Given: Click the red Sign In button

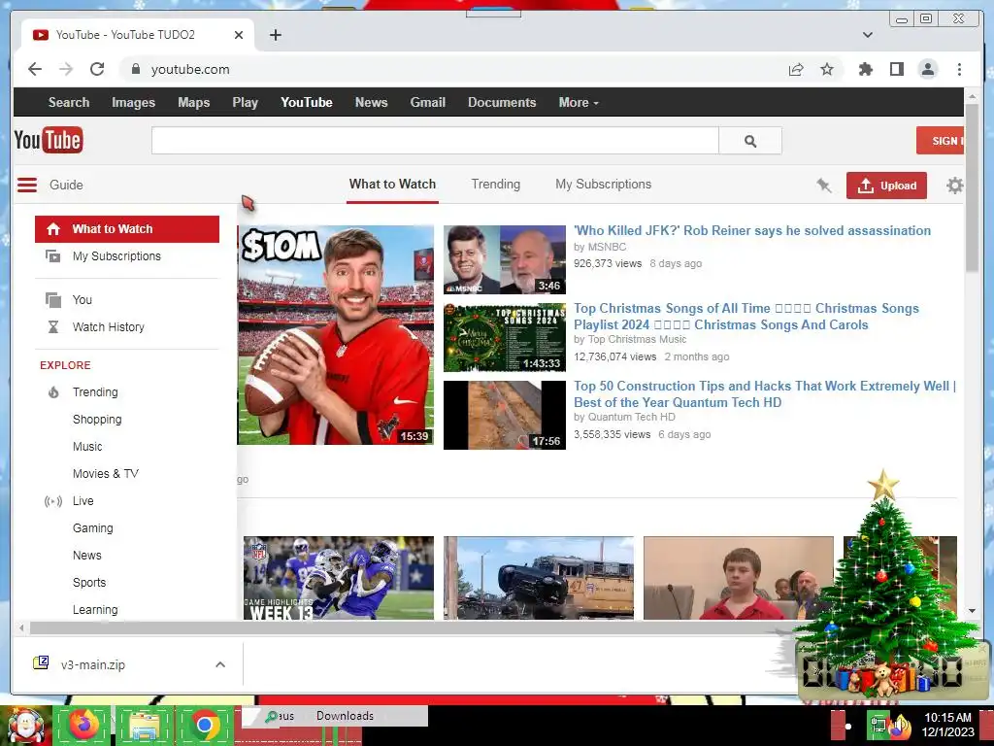Looking at the screenshot, I should tap(940, 141).
